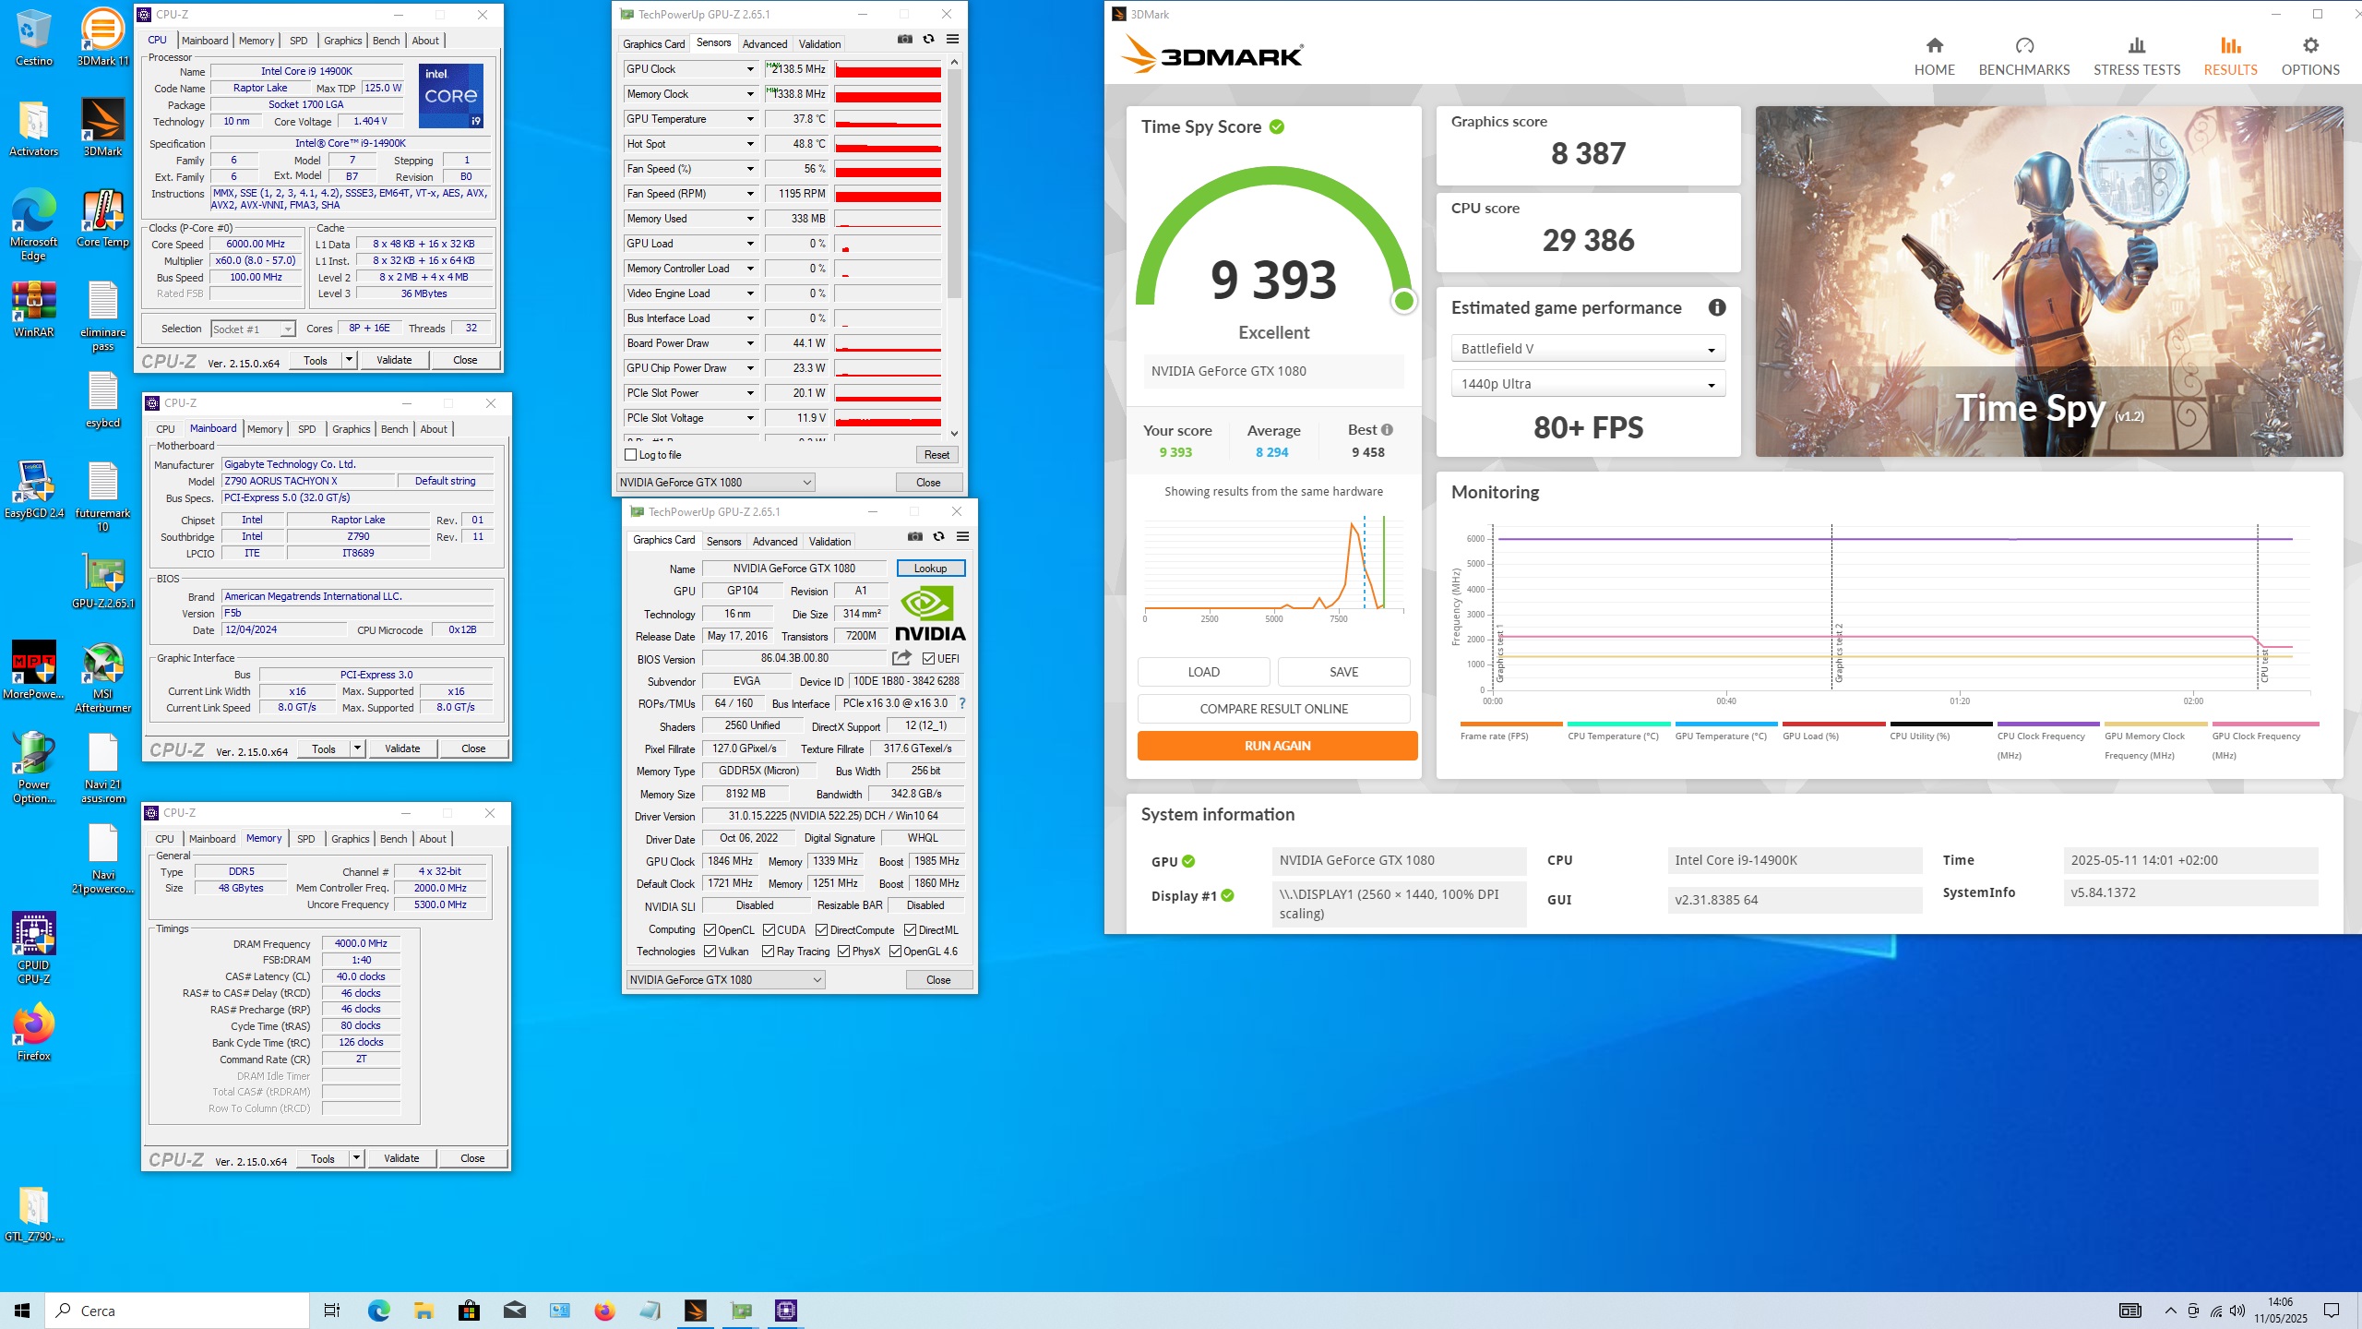Open GPU-Z.2.65.1 desktop icon
The height and width of the screenshot is (1329, 2362).
coord(102,581)
